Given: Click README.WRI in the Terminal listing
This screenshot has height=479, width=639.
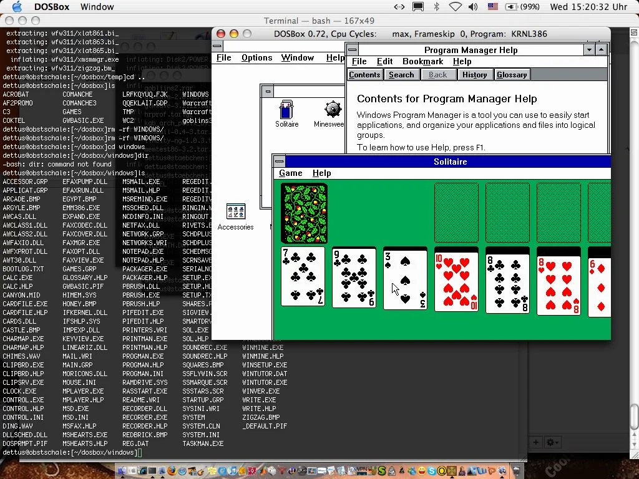Looking at the screenshot, I should coord(141,400).
